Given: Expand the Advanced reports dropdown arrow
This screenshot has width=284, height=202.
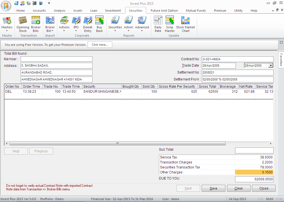Looking at the screenshot, I should coord(142,31).
